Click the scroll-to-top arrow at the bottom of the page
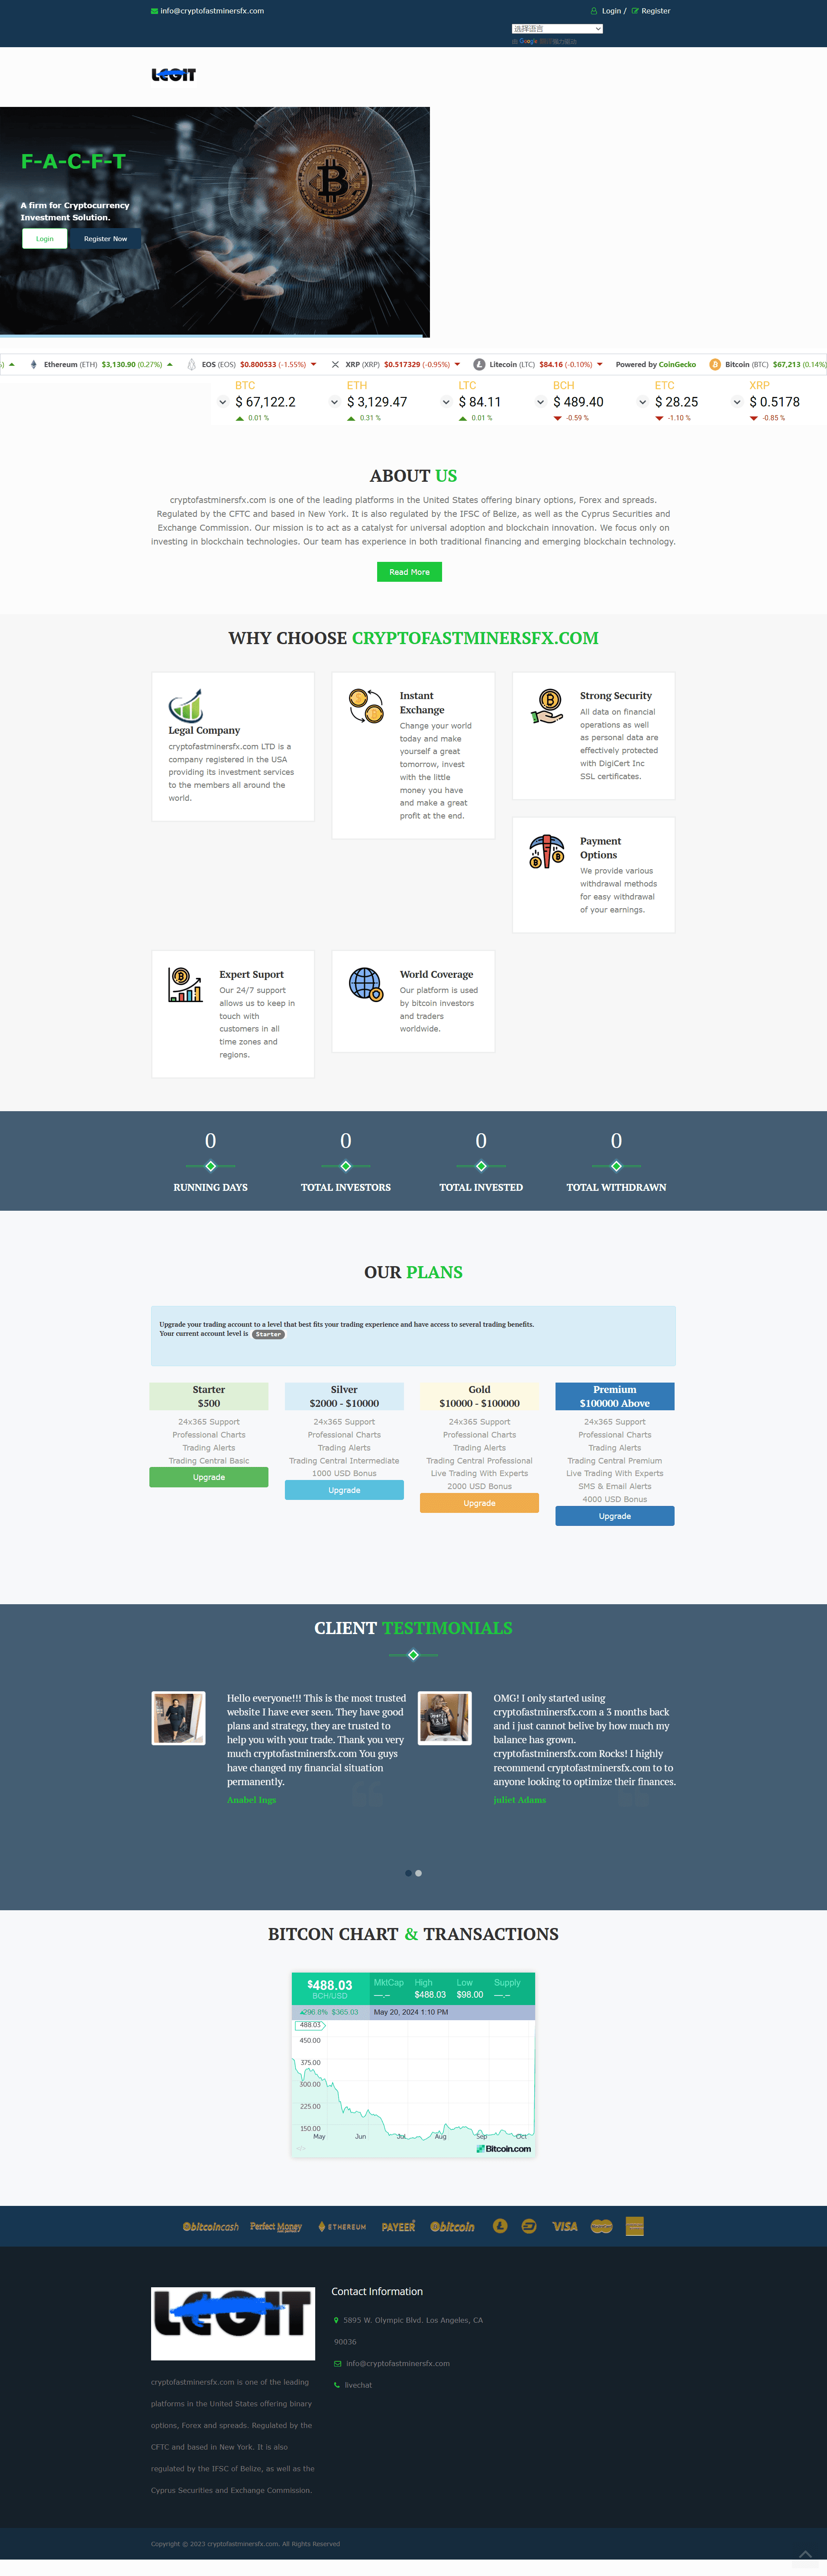Viewport: 827px width, 2576px height. pyautogui.click(x=805, y=2555)
